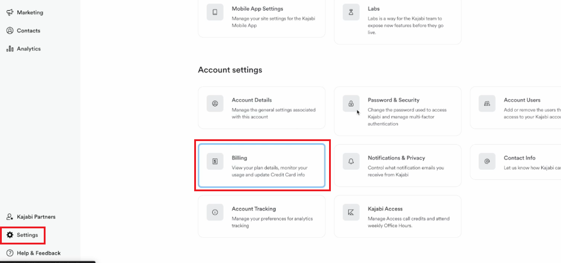Viewport: 561px width, 263px height.
Task: Click the Settings gear icon
Action: point(10,235)
